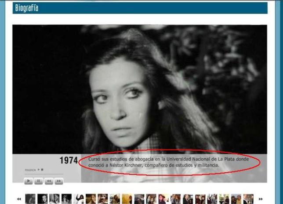Click the main black-and-white portrait photo
The image size is (283, 204).
point(140,89)
